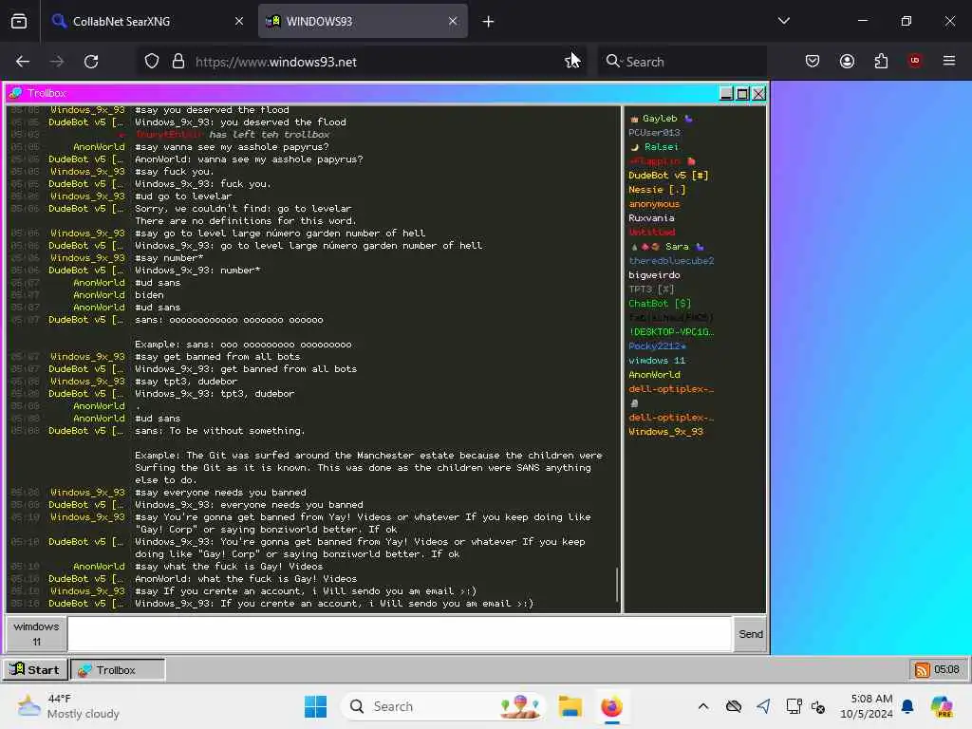Image resolution: width=972 pixels, height=729 pixels.
Task: Select user Sara in user list
Action: coord(676,247)
